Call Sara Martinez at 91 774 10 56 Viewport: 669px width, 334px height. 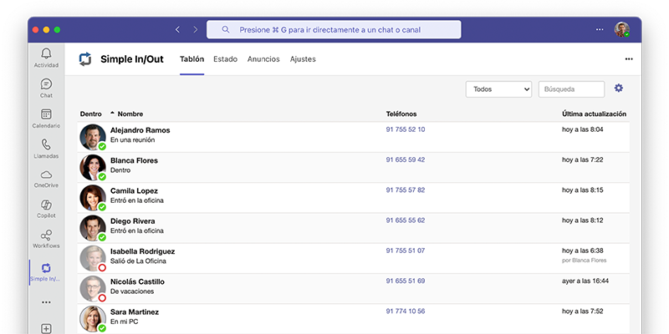click(406, 311)
